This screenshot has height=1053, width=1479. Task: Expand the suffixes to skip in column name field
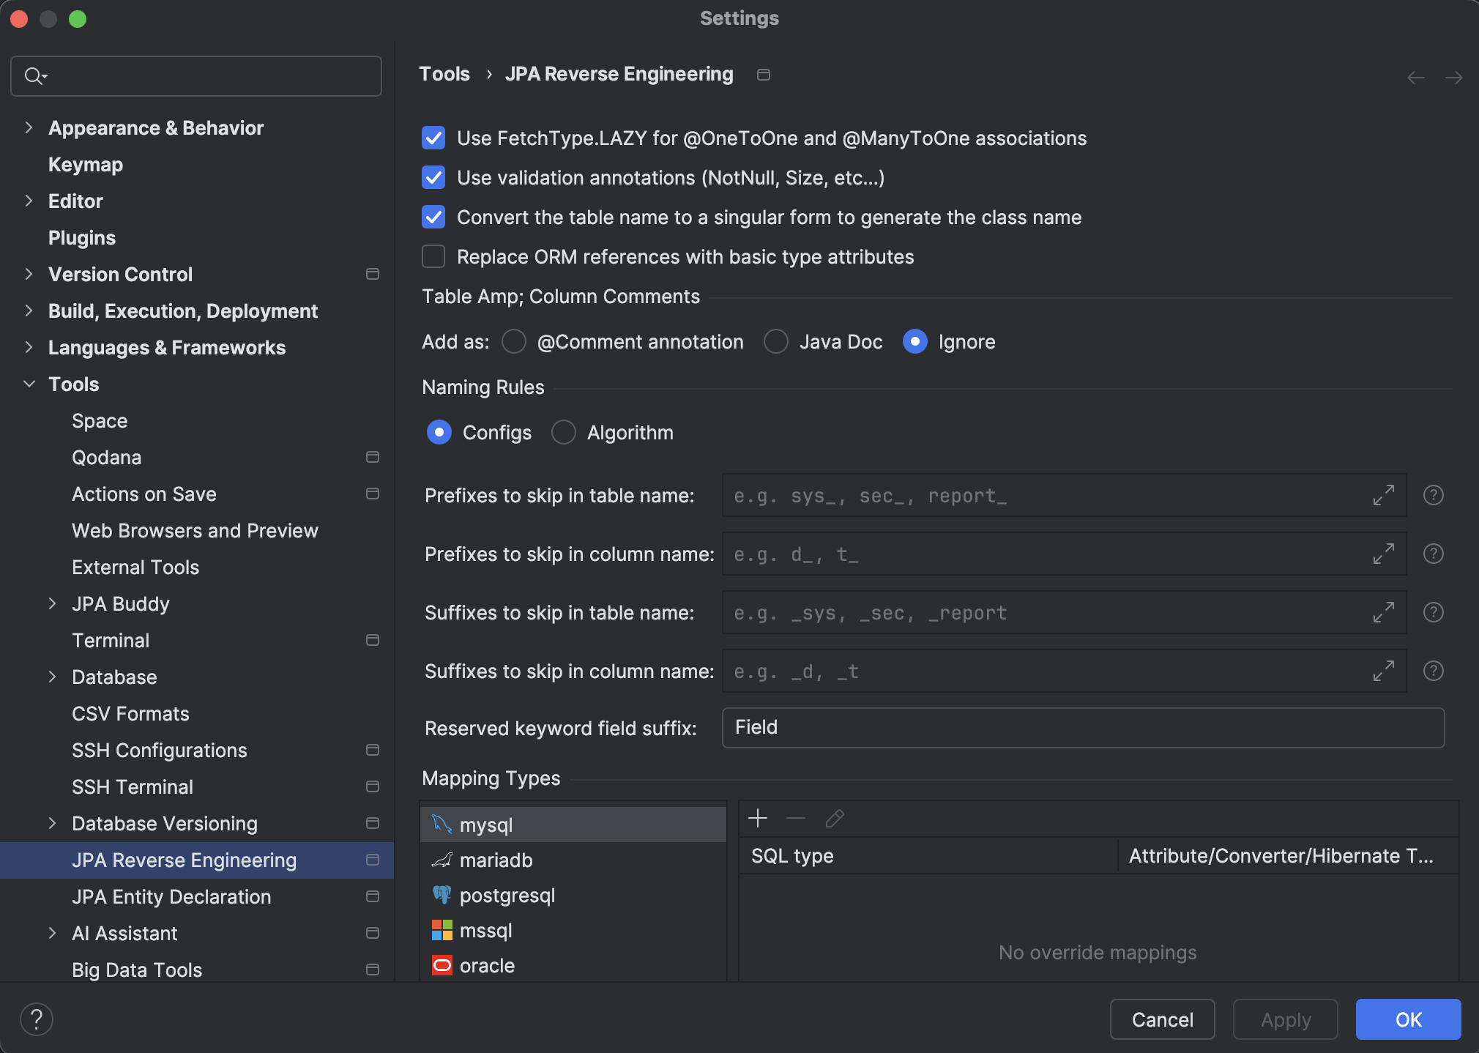click(x=1383, y=671)
